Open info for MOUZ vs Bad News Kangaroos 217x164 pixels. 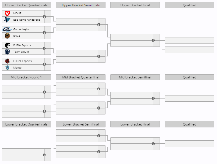[x=44, y=17]
